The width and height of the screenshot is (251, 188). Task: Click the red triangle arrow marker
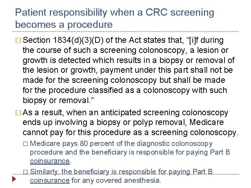click(14, 179)
